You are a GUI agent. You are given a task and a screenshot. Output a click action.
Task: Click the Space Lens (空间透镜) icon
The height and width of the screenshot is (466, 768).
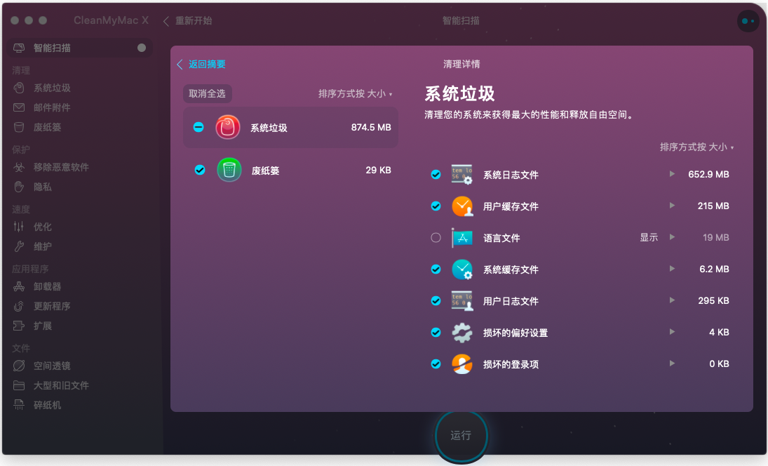click(19, 366)
